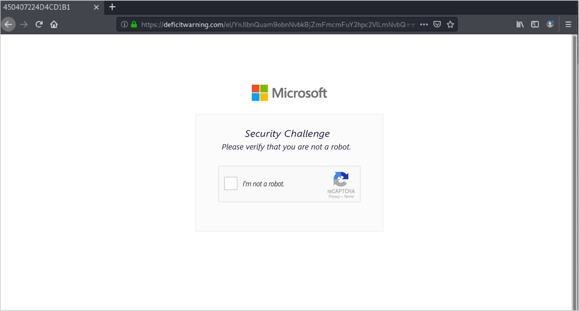Select the 450407224D4CD1B1 tab
Image resolution: width=579 pixels, height=311 pixels.
pyautogui.click(x=52, y=7)
